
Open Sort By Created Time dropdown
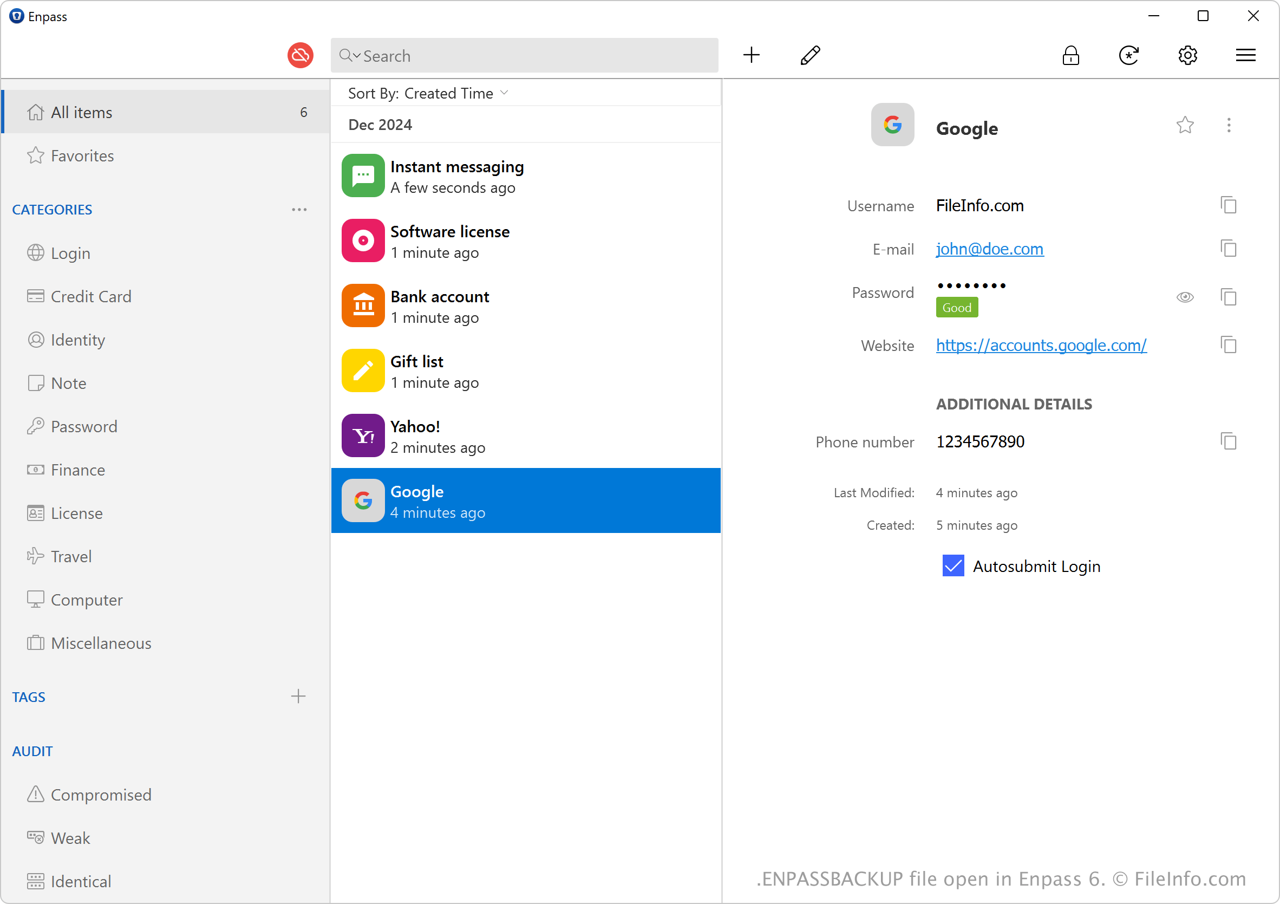click(428, 93)
